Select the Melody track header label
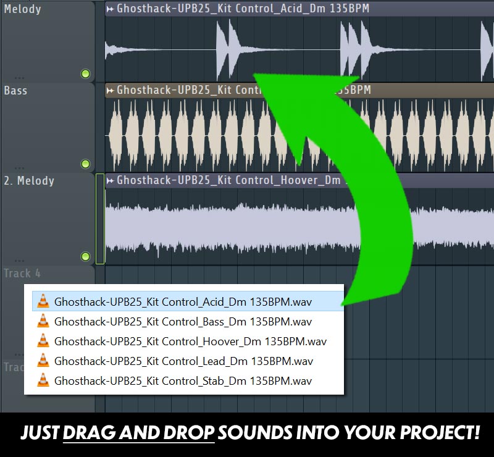Viewport: 494px width, 457px height. pos(22,9)
